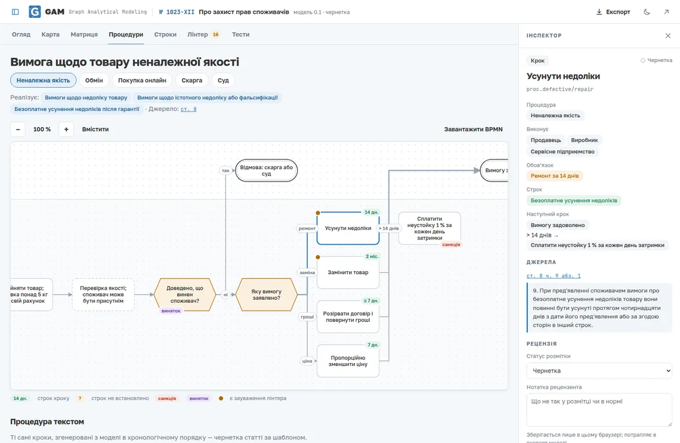The width and height of the screenshot is (680, 443).
Task: Zoom in with the plus button
Action: pyautogui.click(x=66, y=130)
